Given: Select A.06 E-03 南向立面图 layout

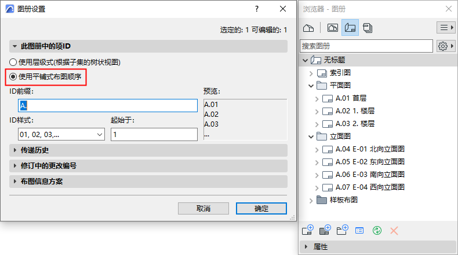Looking at the screenshot, I should pyautogui.click(x=370, y=175).
